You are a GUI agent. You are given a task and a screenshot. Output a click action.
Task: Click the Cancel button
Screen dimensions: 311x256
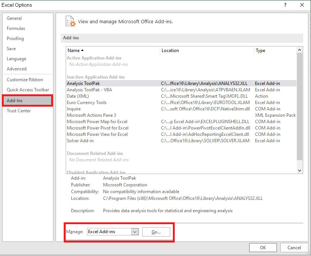(294, 247)
